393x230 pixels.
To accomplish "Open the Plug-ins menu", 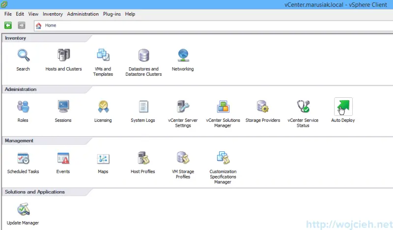I will pyautogui.click(x=112, y=14).
